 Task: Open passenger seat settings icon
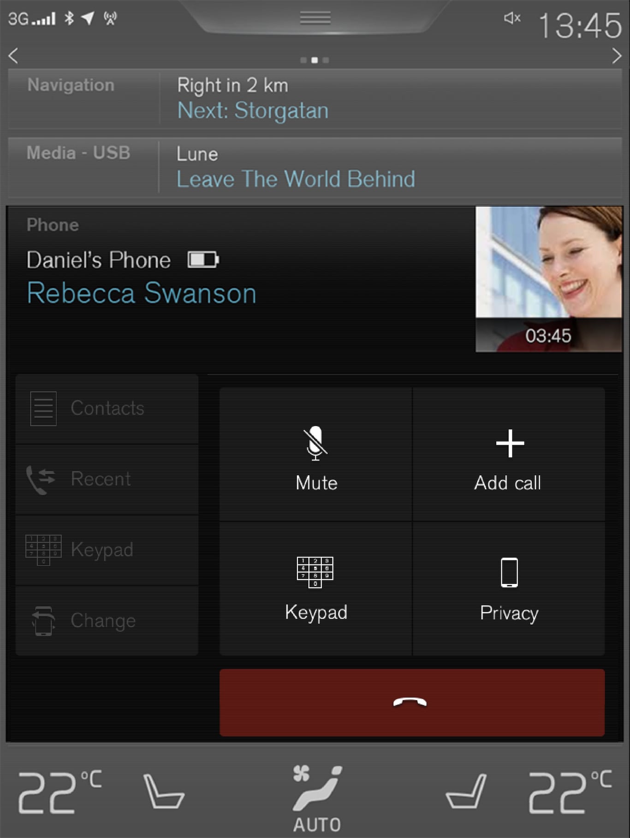click(x=467, y=791)
